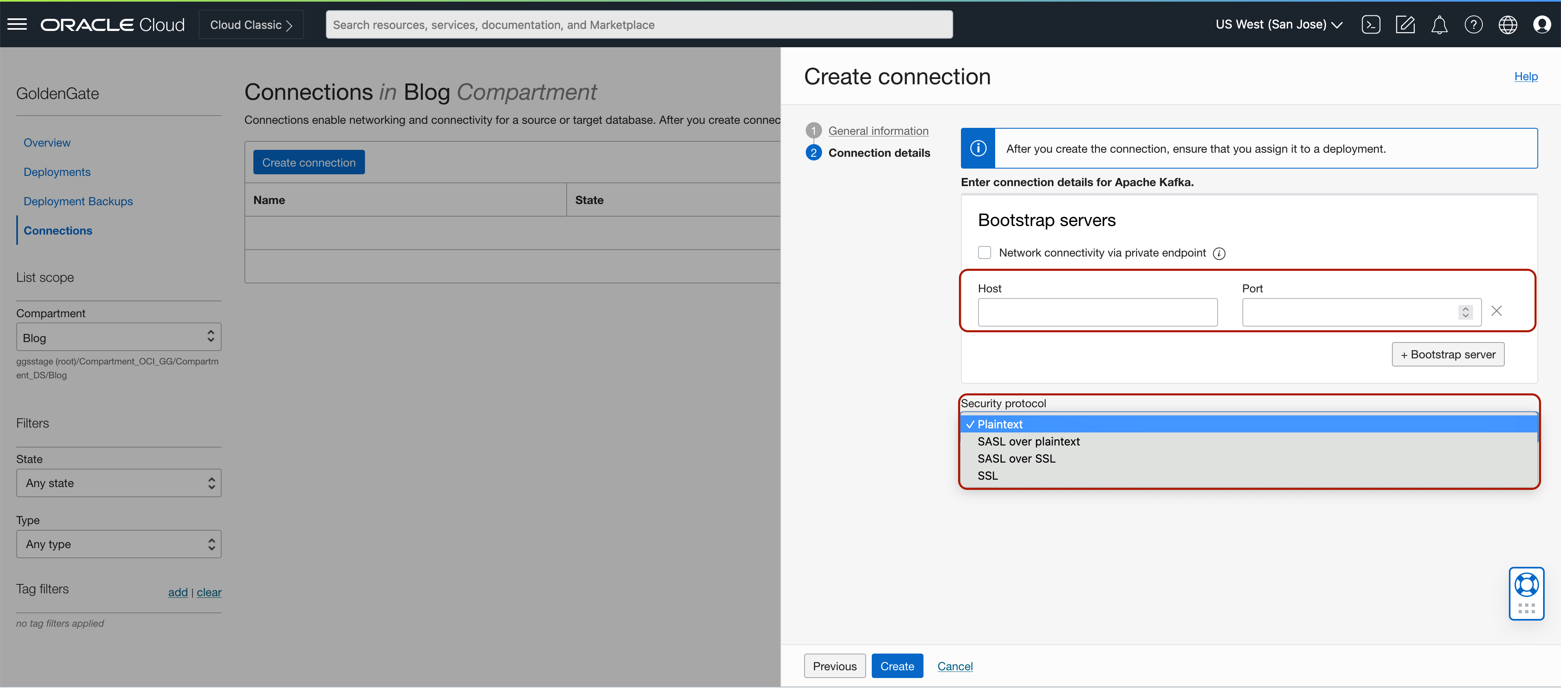
Task: Launch Cloud Shell developer tools icon
Action: [1371, 24]
